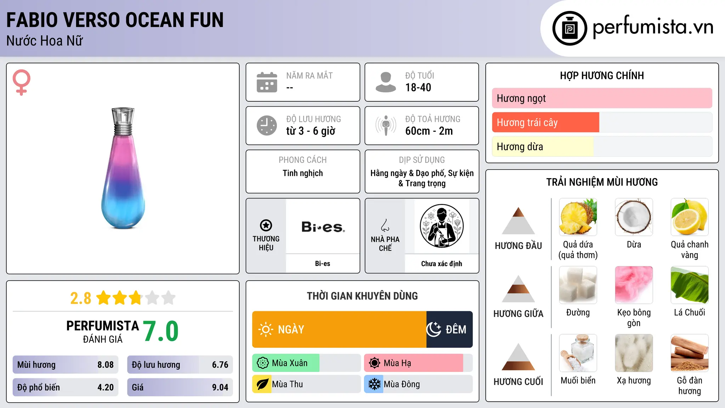This screenshot has width=725, height=408.
Task: Click the dark Đêm nighttime segment
Action: [x=450, y=329]
